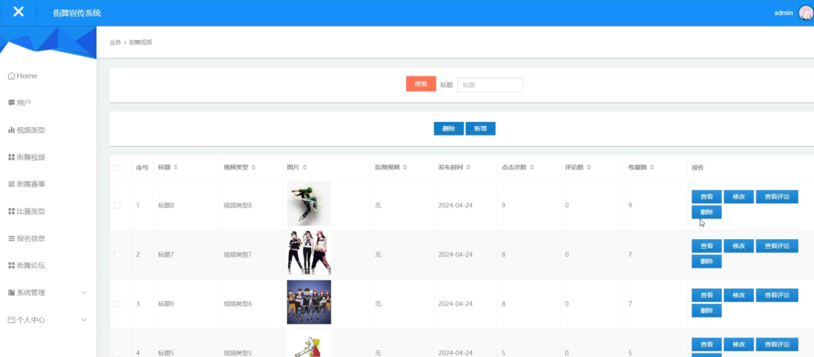Click the 用户 chat-bubble icon
Viewport: 814px width, 357px height.
click(11, 103)
